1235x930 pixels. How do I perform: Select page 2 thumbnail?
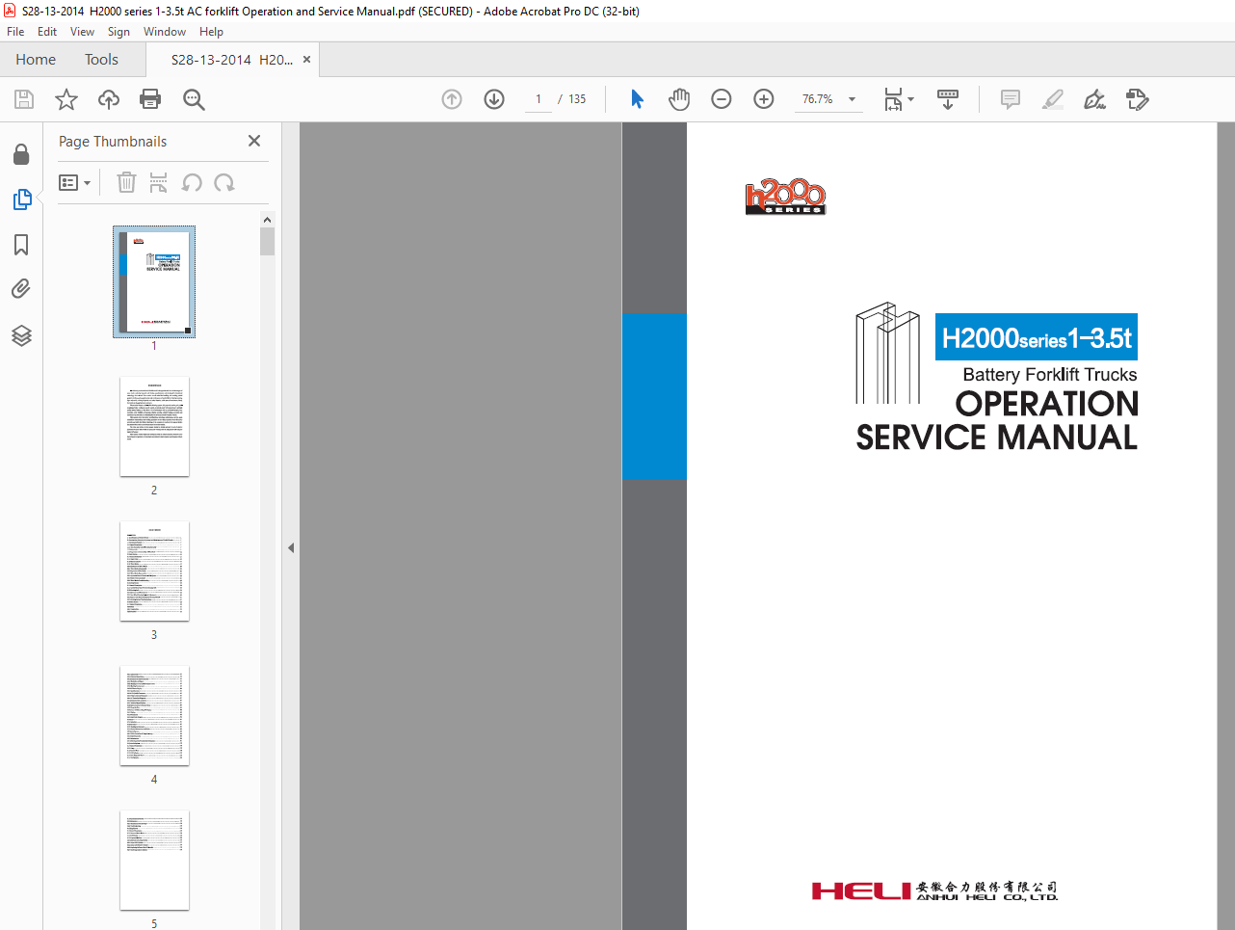[x=154, y=427]
